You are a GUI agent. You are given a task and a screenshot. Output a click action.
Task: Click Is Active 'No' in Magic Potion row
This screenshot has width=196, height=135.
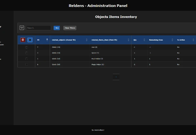178,64
